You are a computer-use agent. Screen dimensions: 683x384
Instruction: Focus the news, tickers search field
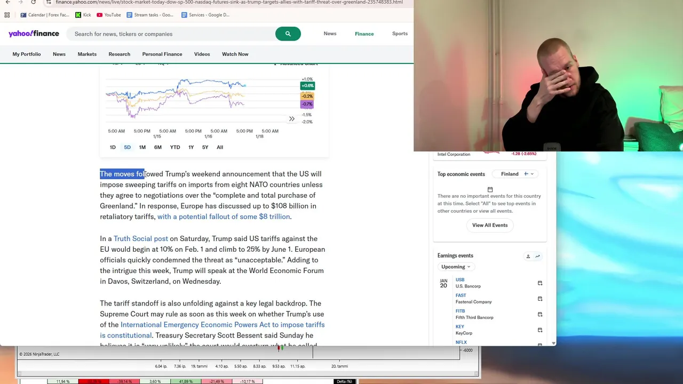[171, 34]
